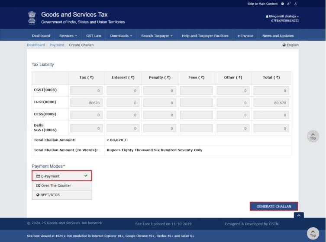Open the Downloads dropdown menu
The height and width of the screenshot is (242, 326).
point(121,36)
